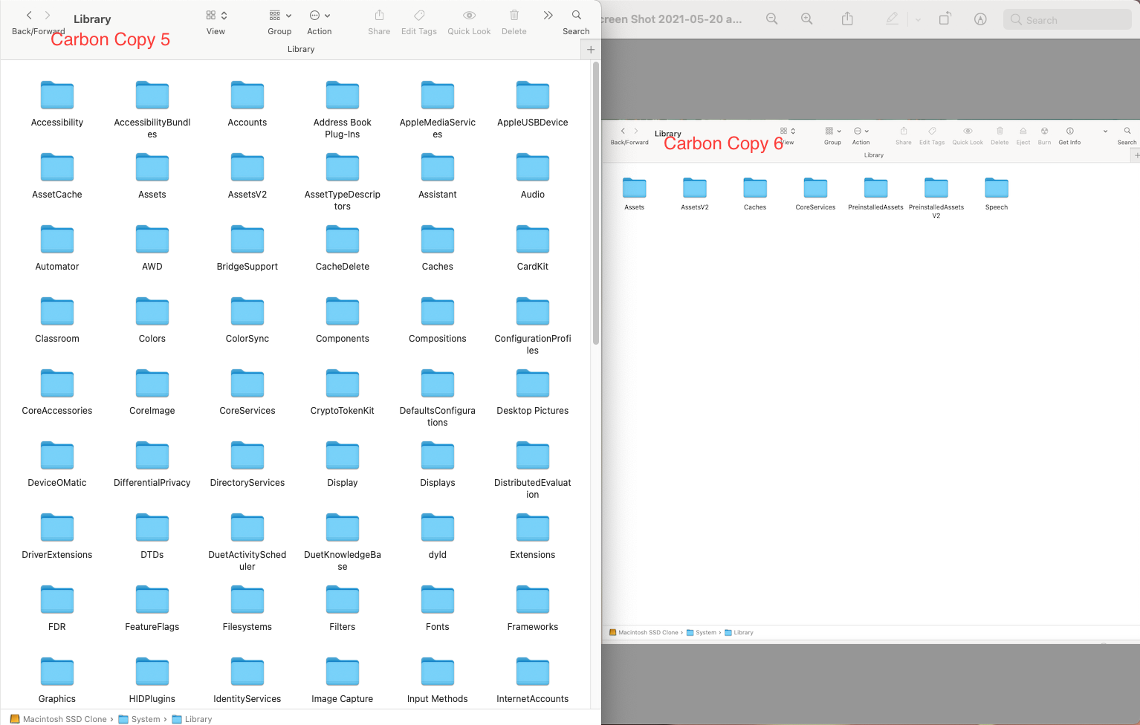Image resolution: width=1140 pixels, height=725 pixels.
Task: Expand the toolbar overflow double-chevron in Finder
Action: (x=548, y=15)
